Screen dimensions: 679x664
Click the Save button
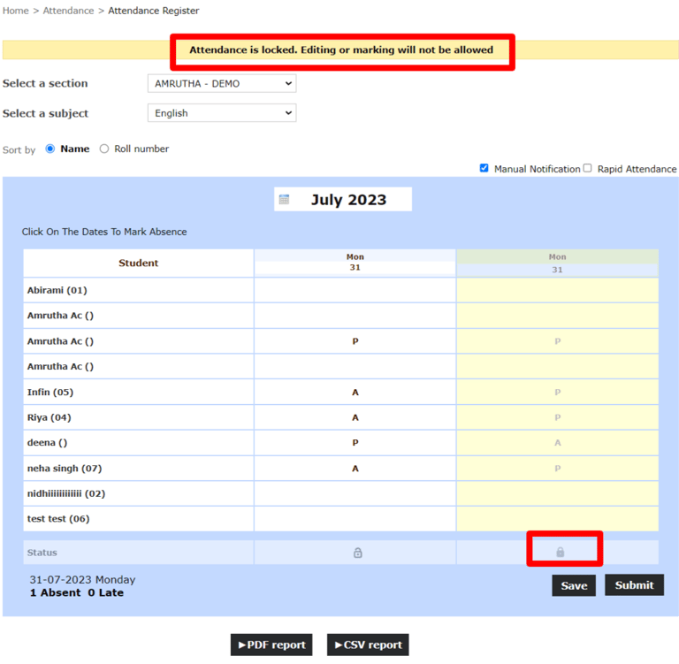click(x=574, y=585)
